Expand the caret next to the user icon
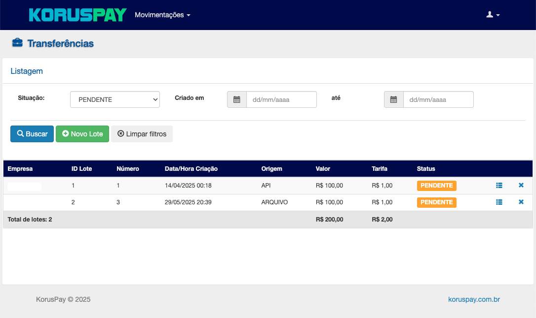The width and height of the screenshot is (536, 318). pos(498,16)
